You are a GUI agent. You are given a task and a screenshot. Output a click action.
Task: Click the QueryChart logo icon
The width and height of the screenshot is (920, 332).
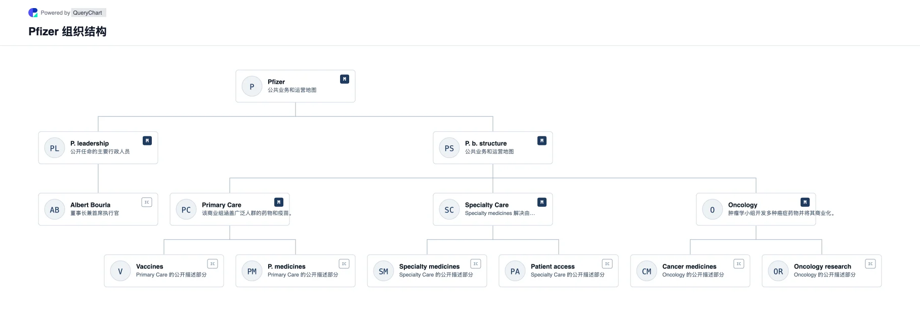coord(33,13)
